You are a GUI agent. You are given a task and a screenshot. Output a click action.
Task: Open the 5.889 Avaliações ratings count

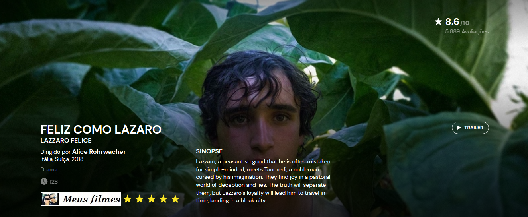click(467, 31)
